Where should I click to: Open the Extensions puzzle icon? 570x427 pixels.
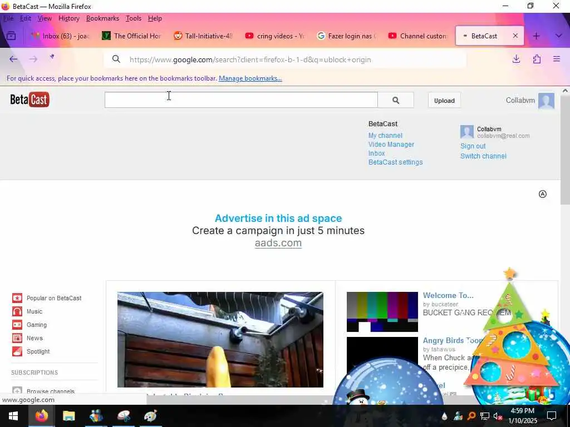537,59
